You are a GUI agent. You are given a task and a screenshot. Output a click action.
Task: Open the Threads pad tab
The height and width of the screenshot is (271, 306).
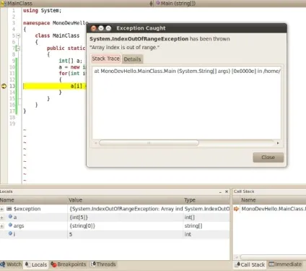pos(103,264)
